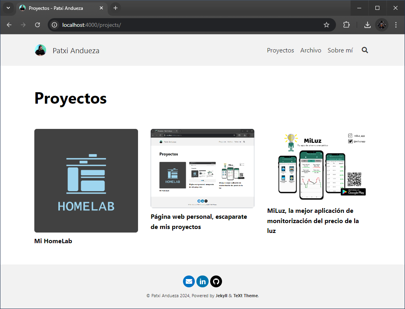This screenshot has height=309, width=405.
Task: Open a new browser tab
Action: (115, 8)
